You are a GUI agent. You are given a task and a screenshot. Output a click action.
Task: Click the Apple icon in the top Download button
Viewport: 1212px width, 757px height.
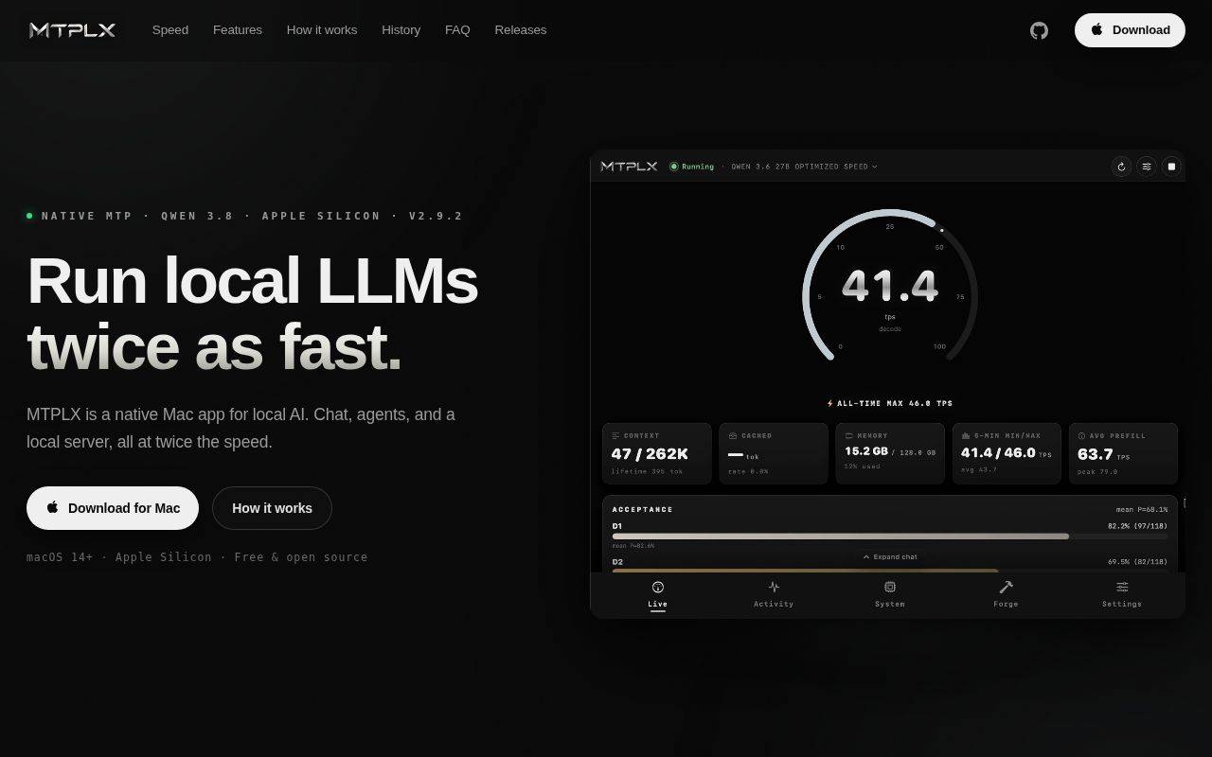click(x=1097, y=29)
